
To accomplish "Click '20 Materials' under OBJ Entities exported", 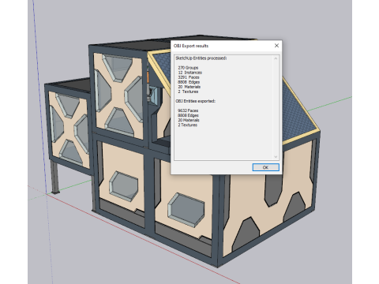I will 189,120.
